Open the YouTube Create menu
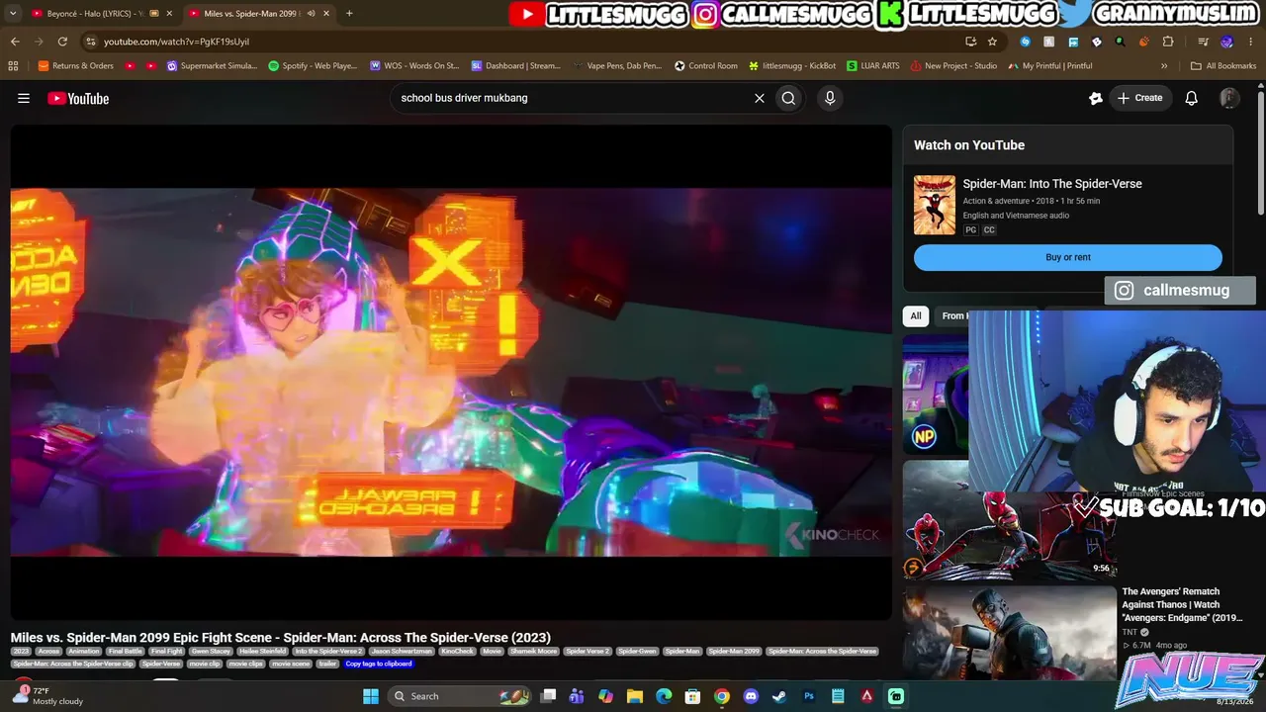Screen dimensions: 1266x712 (x=1139, y=98)
